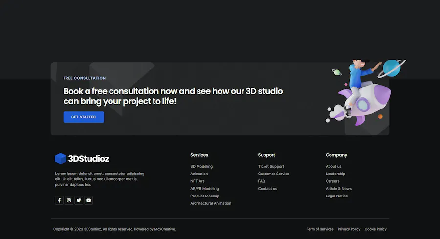Open the Instagram social icon
440x239 pixels.
pos(69,200)
